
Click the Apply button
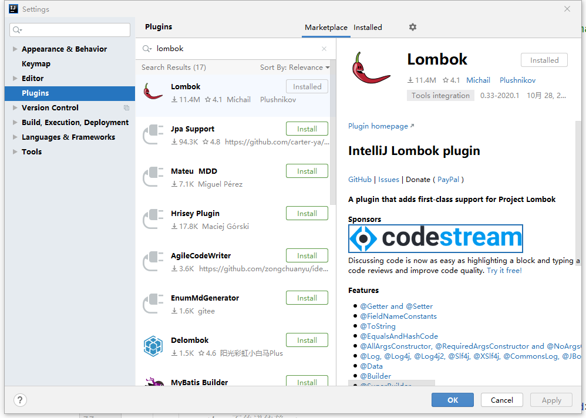pos(551,400)
